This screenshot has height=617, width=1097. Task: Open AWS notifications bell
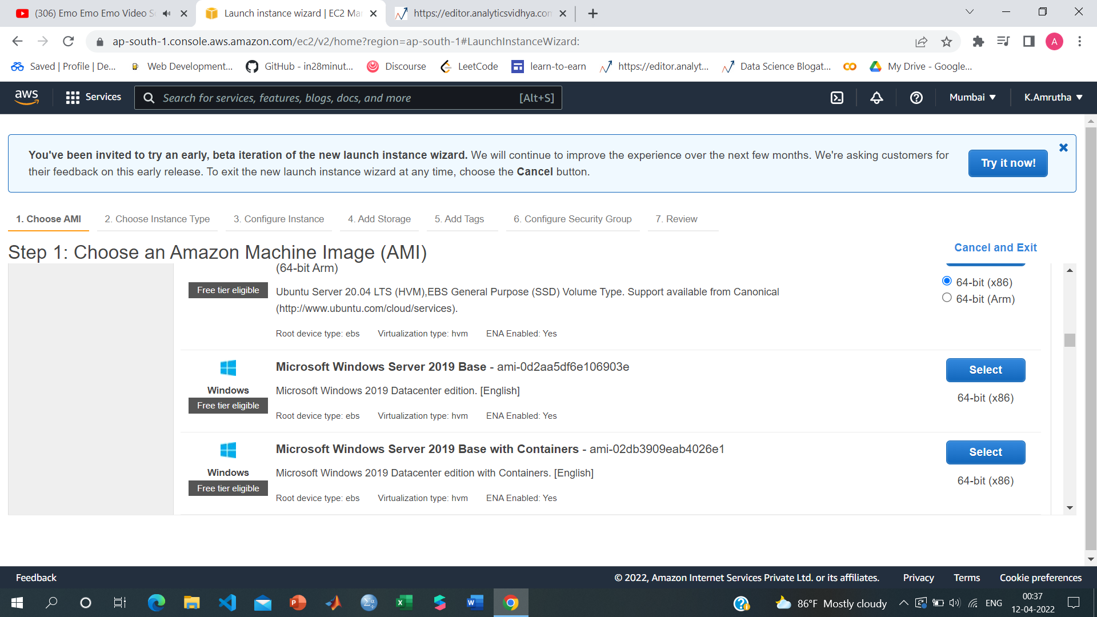pyautogui.click(x=876, y=98)
